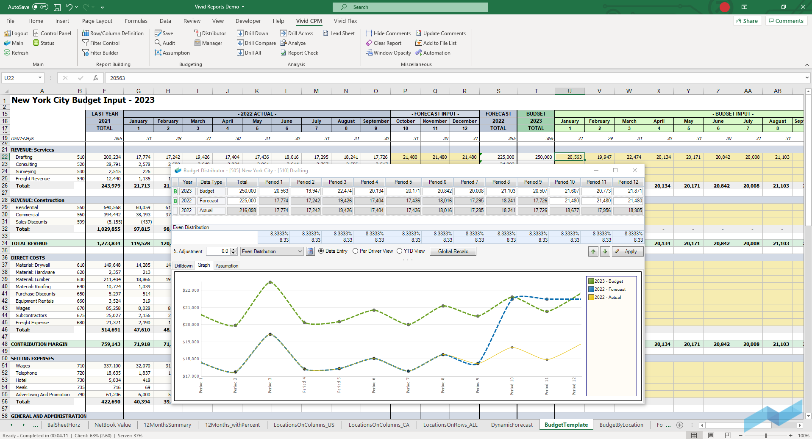Switch to the Drilldown tab
This screenshot has width=812, height=439.
pyautogui.click(x=184, y=266)
